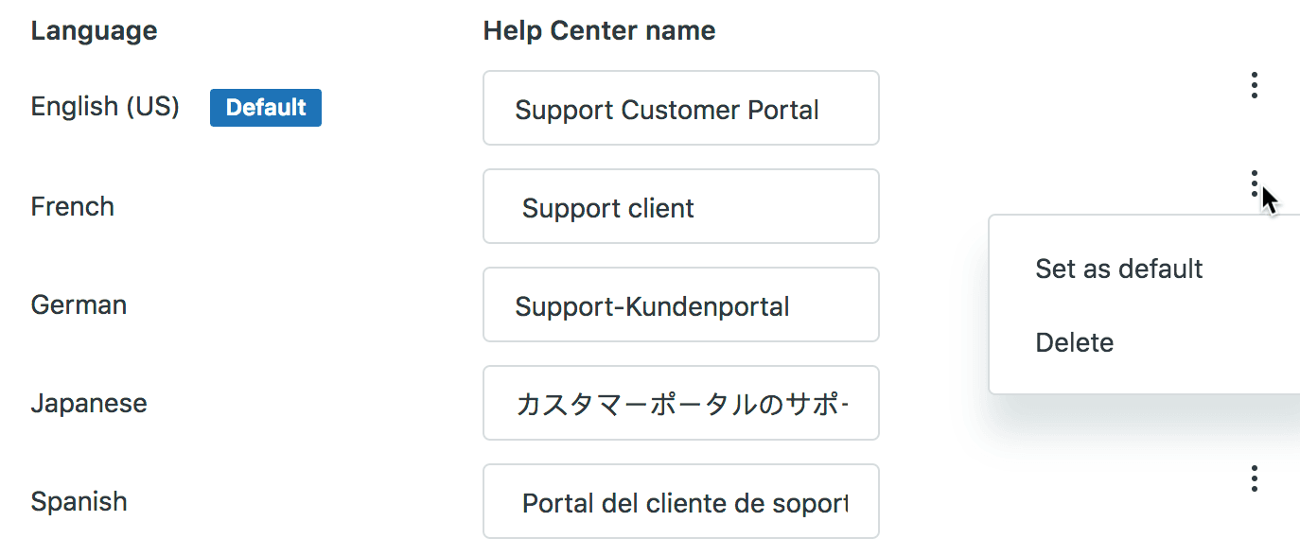Click the blue Default badge
This screenshot has width=1300, height=556.
coord(265,107)
